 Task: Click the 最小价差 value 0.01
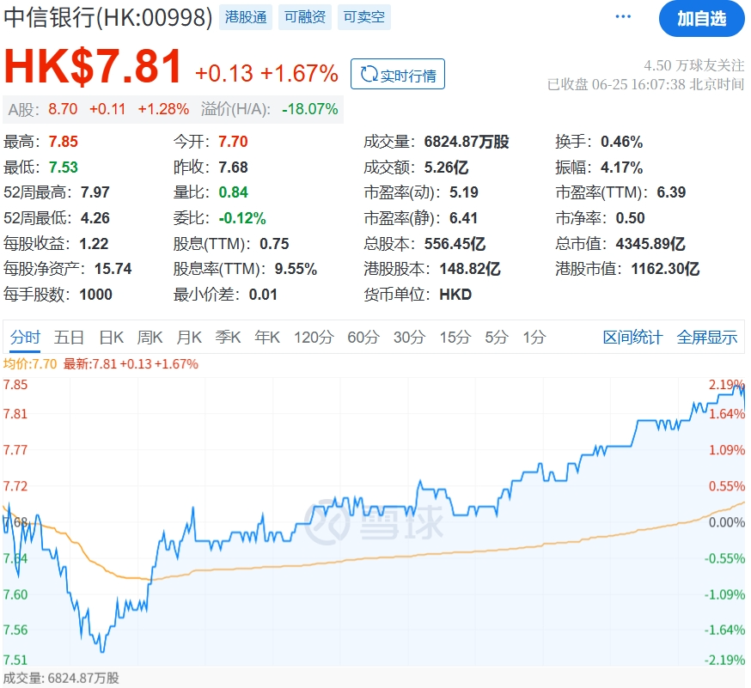263,295
